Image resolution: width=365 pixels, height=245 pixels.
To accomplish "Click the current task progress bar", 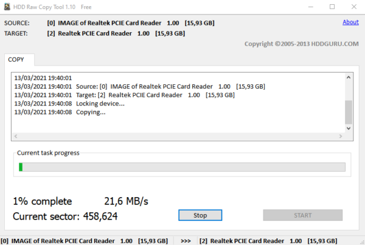I will click(182, 167).
